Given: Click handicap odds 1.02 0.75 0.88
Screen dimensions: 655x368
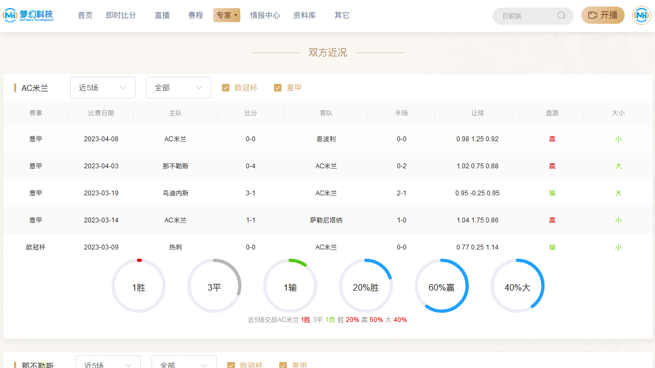Looking at the screenshot, I should 477,166.
